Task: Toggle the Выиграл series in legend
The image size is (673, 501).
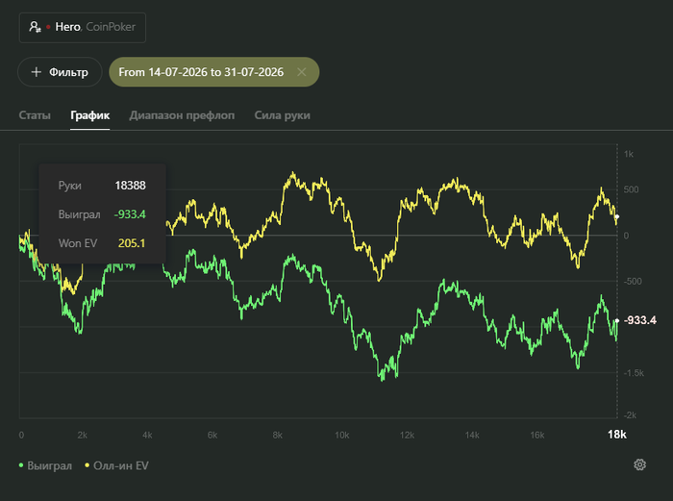Action: coord(45,465)
